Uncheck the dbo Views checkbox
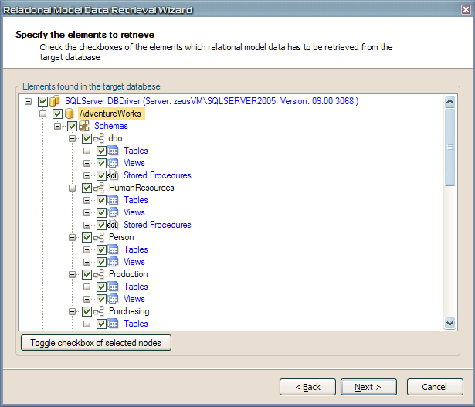Screen dimensions: 475x407 tap(101, 163)
